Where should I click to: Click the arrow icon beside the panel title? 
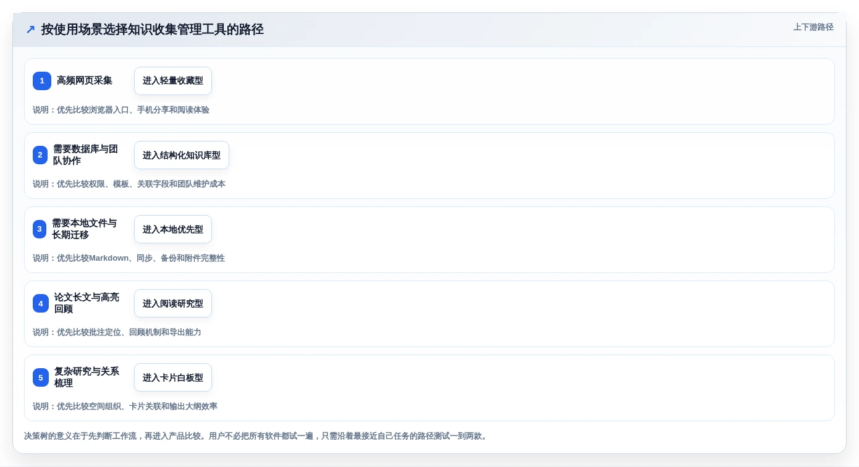point(30,30)
